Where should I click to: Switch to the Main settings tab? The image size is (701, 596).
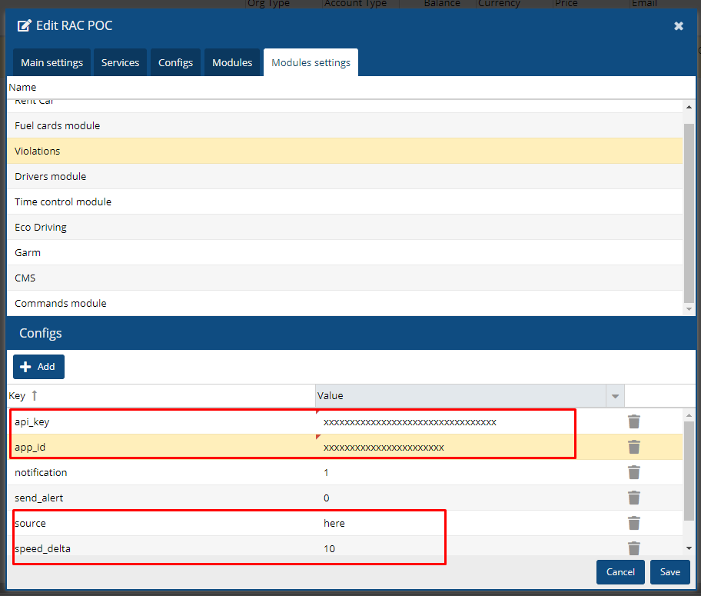click(x=52, y=63)
